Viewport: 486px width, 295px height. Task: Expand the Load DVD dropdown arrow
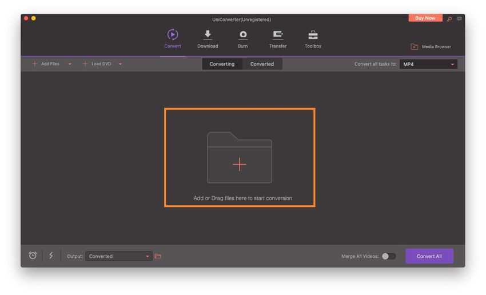click(x=120, y=64)
